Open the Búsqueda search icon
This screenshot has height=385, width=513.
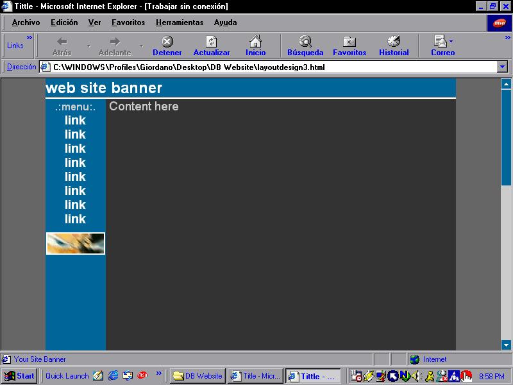[305, 42]
